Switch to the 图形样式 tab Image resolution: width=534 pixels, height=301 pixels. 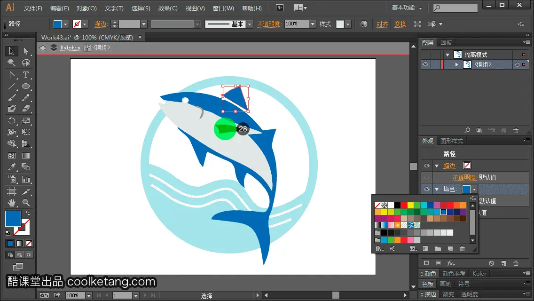[x=452, y=141]
